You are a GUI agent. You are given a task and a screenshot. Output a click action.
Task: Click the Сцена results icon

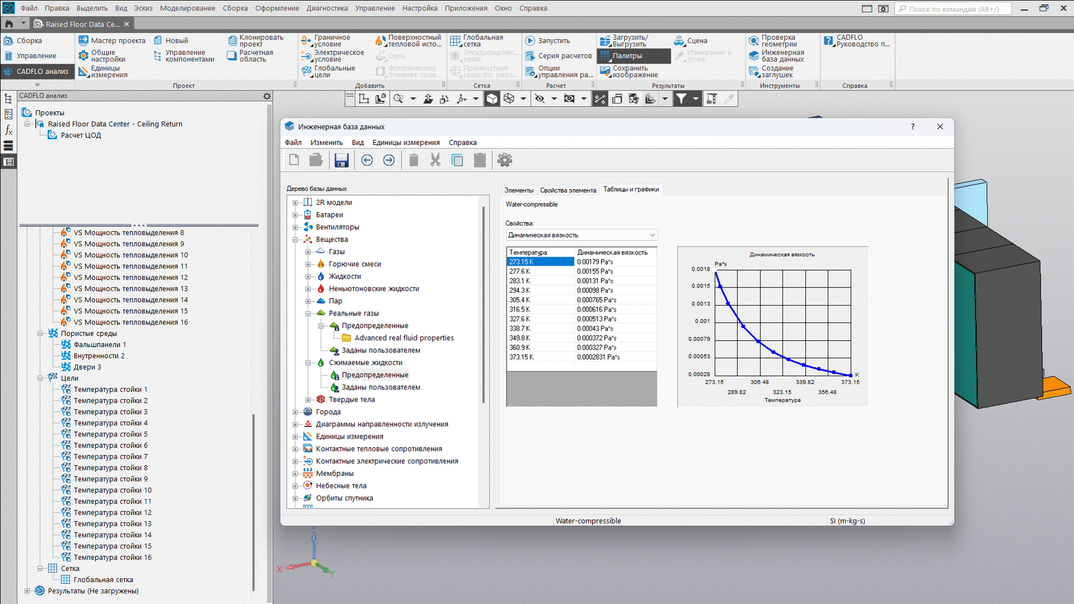click(x=679, y=41)
